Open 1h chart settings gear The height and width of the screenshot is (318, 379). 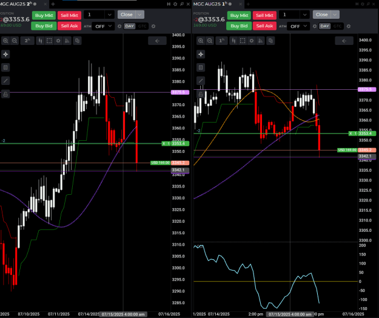coord(252,41)
